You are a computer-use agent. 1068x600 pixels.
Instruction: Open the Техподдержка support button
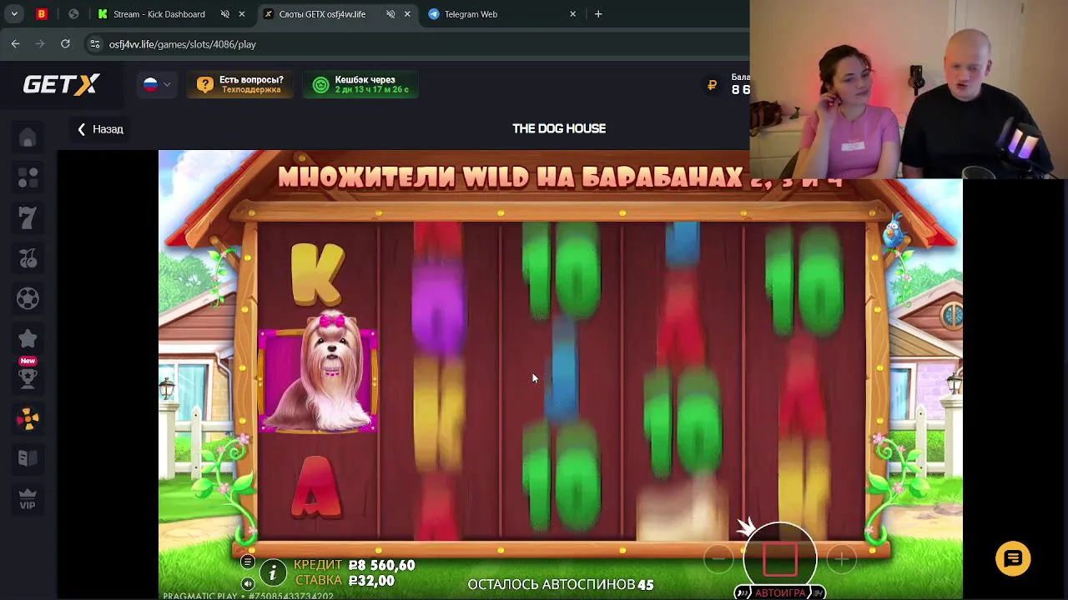(x=240, y=84)
